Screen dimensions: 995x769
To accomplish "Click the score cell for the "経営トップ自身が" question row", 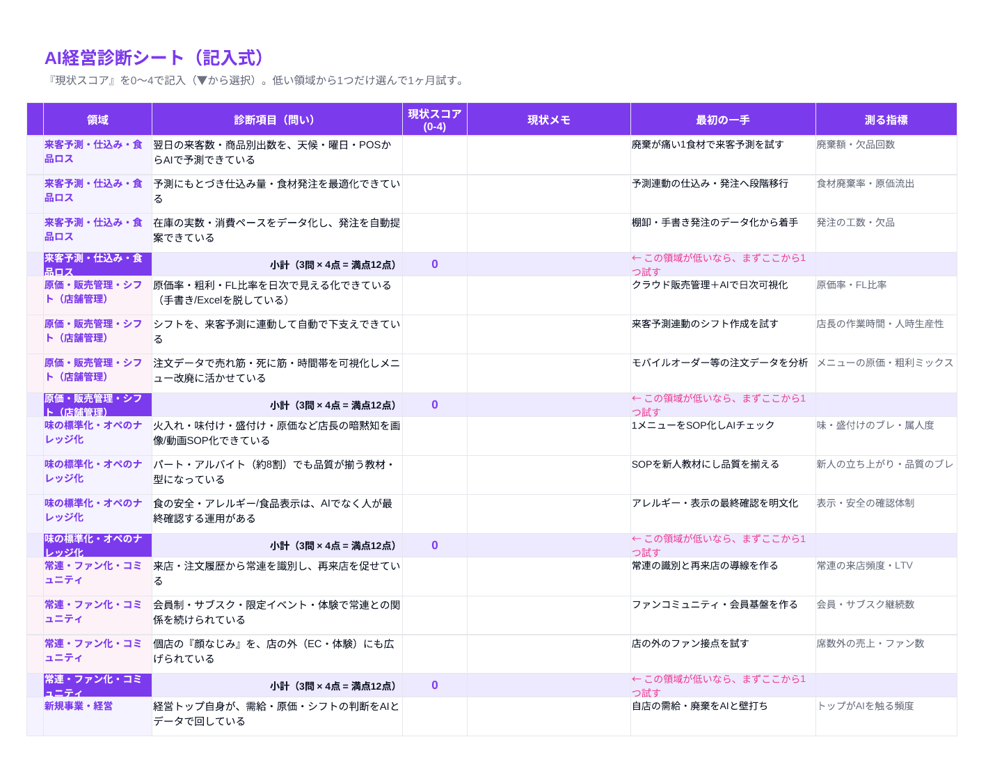I will pyautogui.click(x=435, y=716).
